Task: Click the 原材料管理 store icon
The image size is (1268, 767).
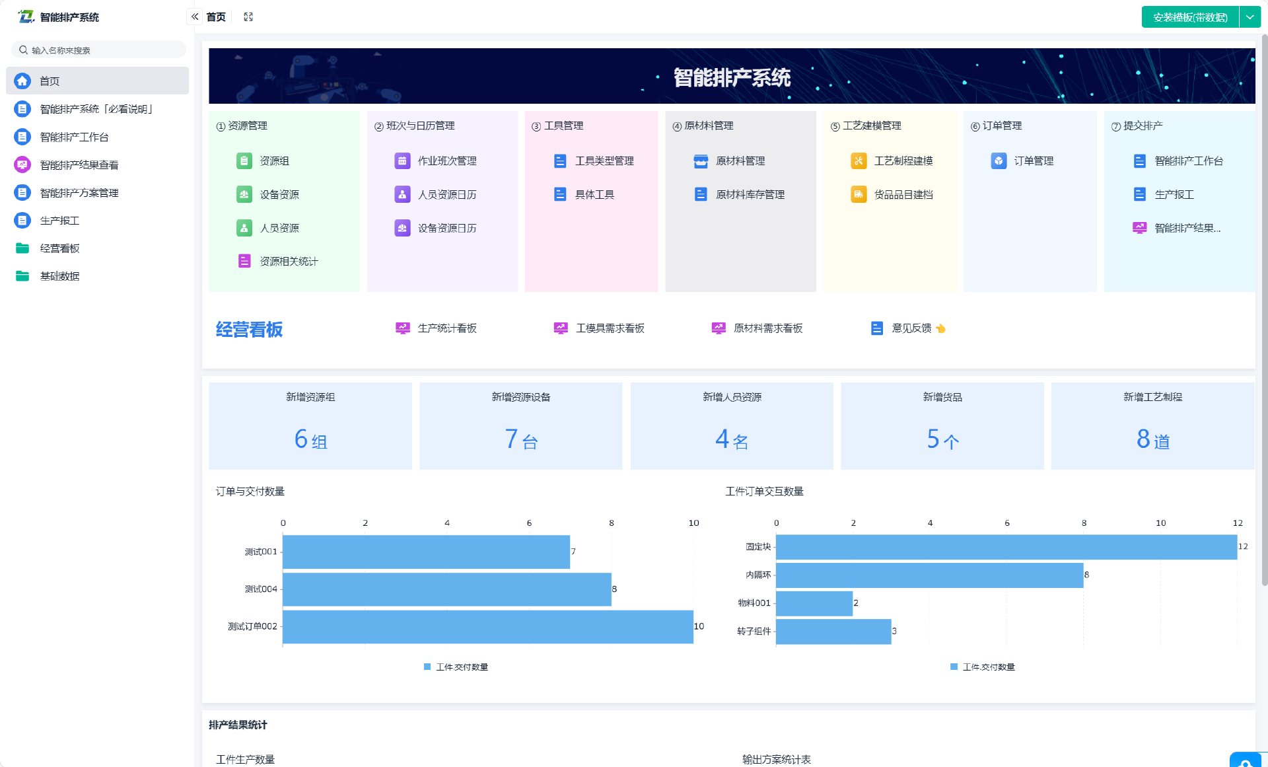Action: [x=701, y=161]
